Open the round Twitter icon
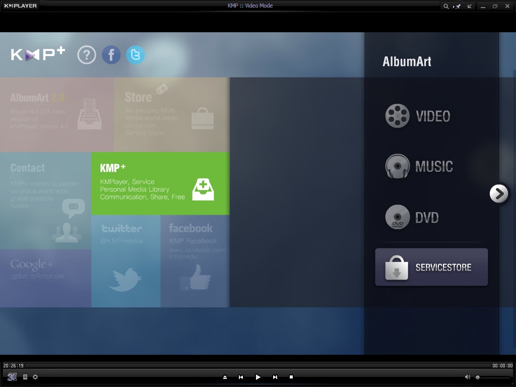The image size is (516, 387). click(x=135, y=54)
